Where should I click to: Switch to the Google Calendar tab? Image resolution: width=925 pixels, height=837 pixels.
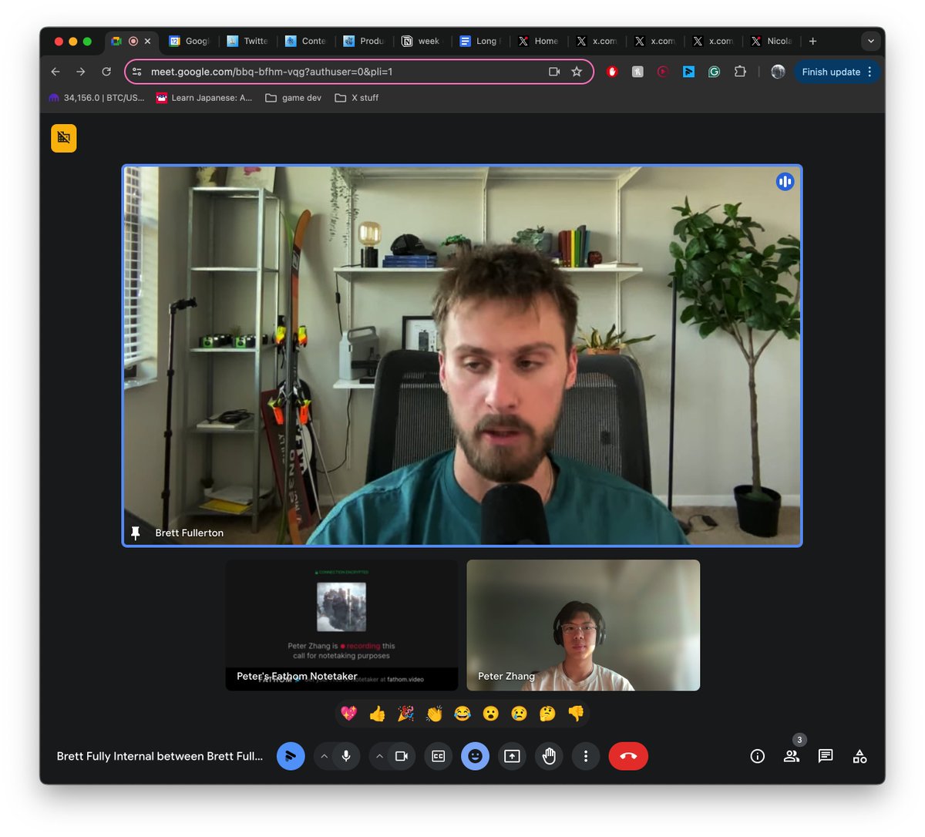(189, 41)
